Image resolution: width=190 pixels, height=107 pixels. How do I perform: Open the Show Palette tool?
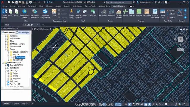(4, 14)
